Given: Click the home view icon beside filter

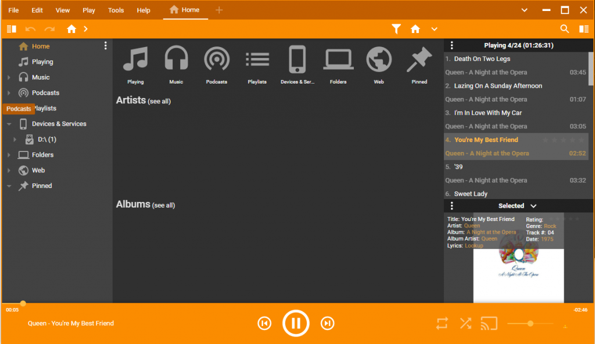Looking at the screenshot, I should [x=415, y=29].
